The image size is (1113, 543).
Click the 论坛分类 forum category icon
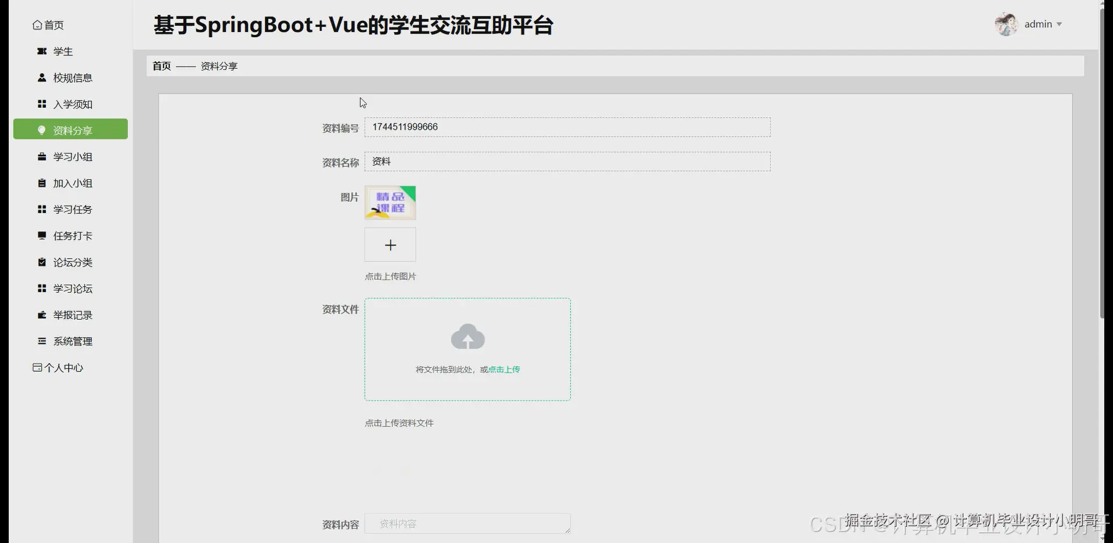coord(41,262)
